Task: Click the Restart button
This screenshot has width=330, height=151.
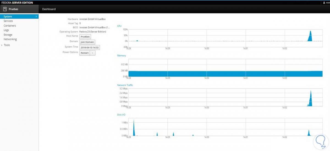Action: point(85,53)
